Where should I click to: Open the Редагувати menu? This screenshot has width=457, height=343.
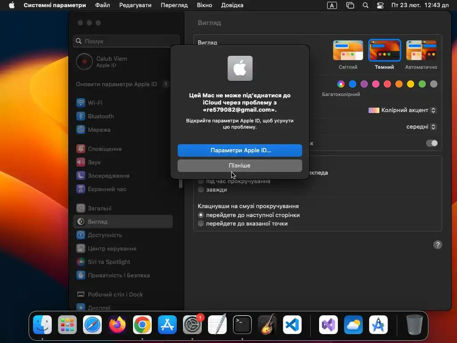point(135,5)
